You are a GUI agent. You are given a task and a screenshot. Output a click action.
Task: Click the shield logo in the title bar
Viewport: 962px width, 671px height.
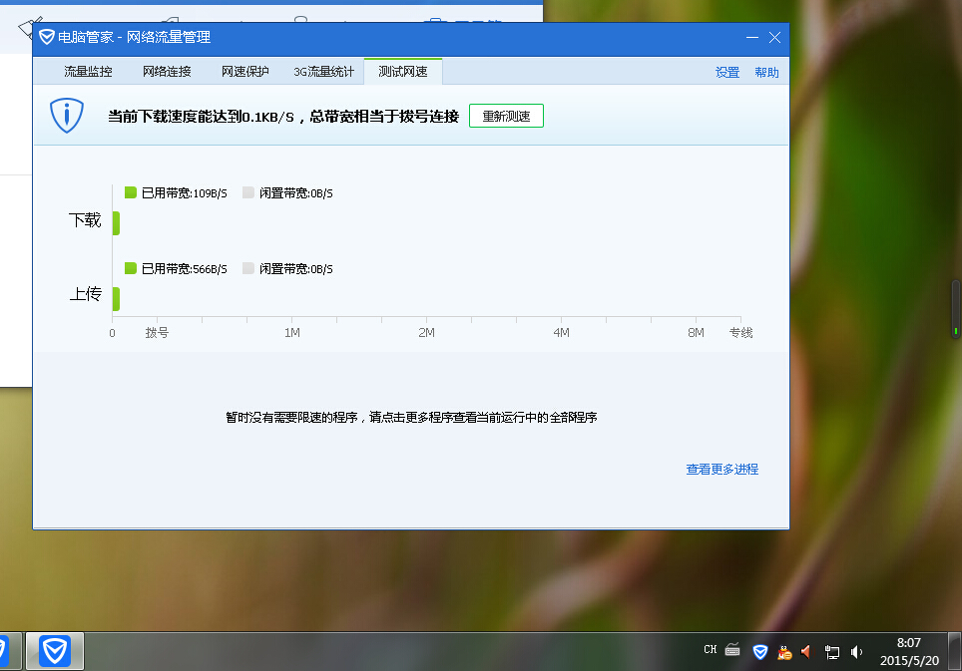pos(47,37)
